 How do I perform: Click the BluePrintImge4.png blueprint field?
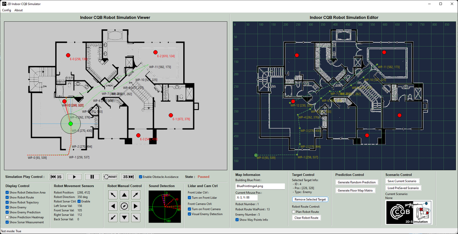click(x=260, y=186)
